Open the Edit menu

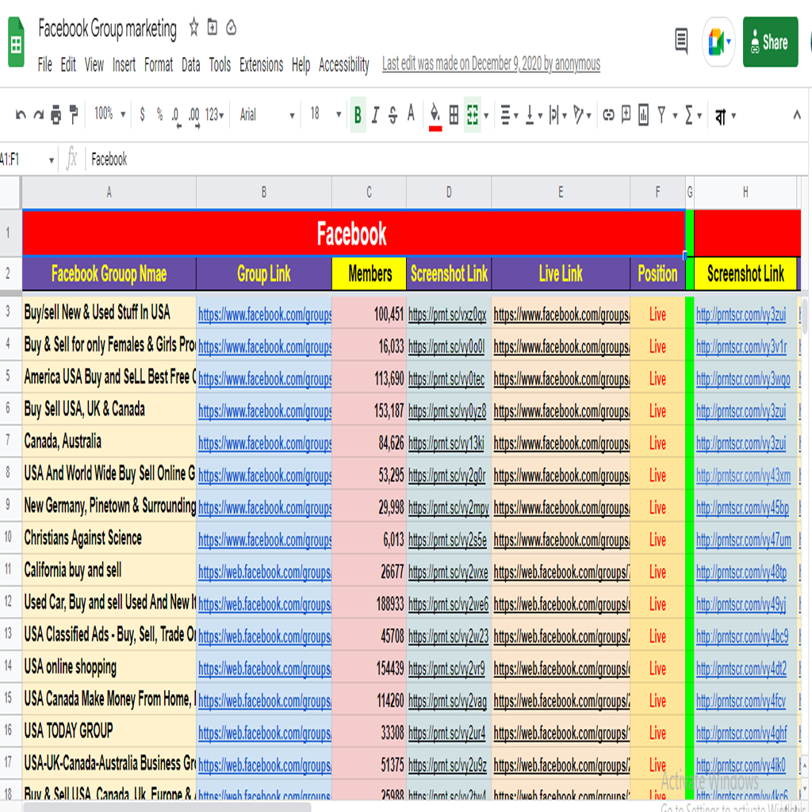point(68,65)
